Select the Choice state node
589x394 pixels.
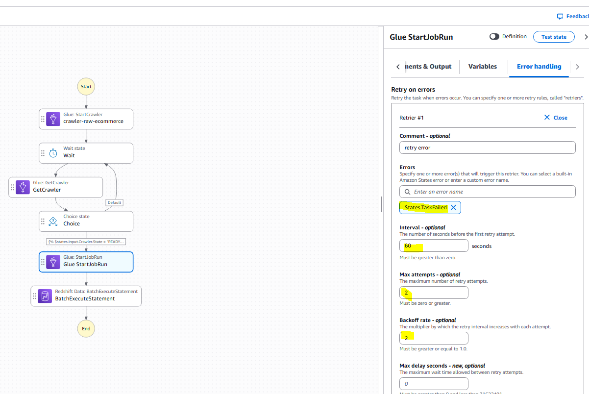[x=86, y=221]
